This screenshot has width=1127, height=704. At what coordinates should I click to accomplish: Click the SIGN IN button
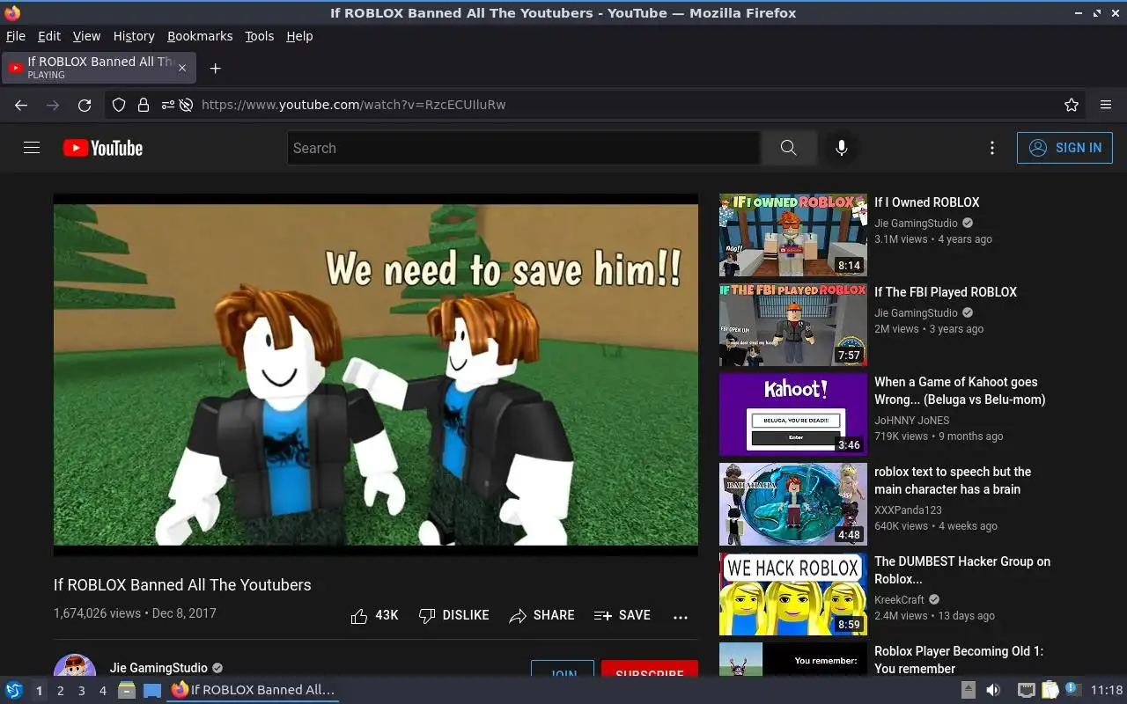click(1064, 148)
